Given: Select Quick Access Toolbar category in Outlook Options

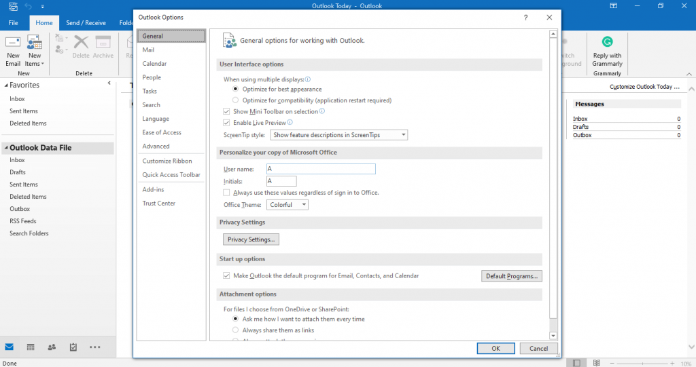Looking at the screenshot, I should click(171, 174).
